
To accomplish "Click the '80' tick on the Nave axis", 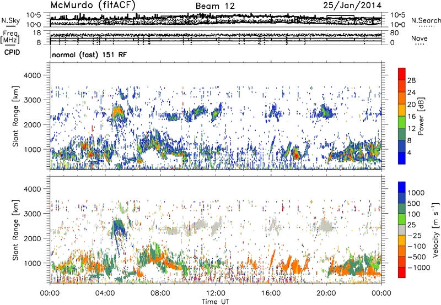I will [x=394, y=33].
